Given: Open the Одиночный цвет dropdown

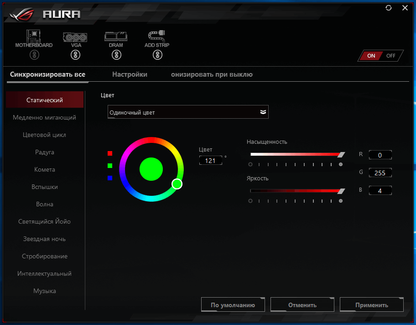Looking at the screenshot, I should tap(188, 112).
